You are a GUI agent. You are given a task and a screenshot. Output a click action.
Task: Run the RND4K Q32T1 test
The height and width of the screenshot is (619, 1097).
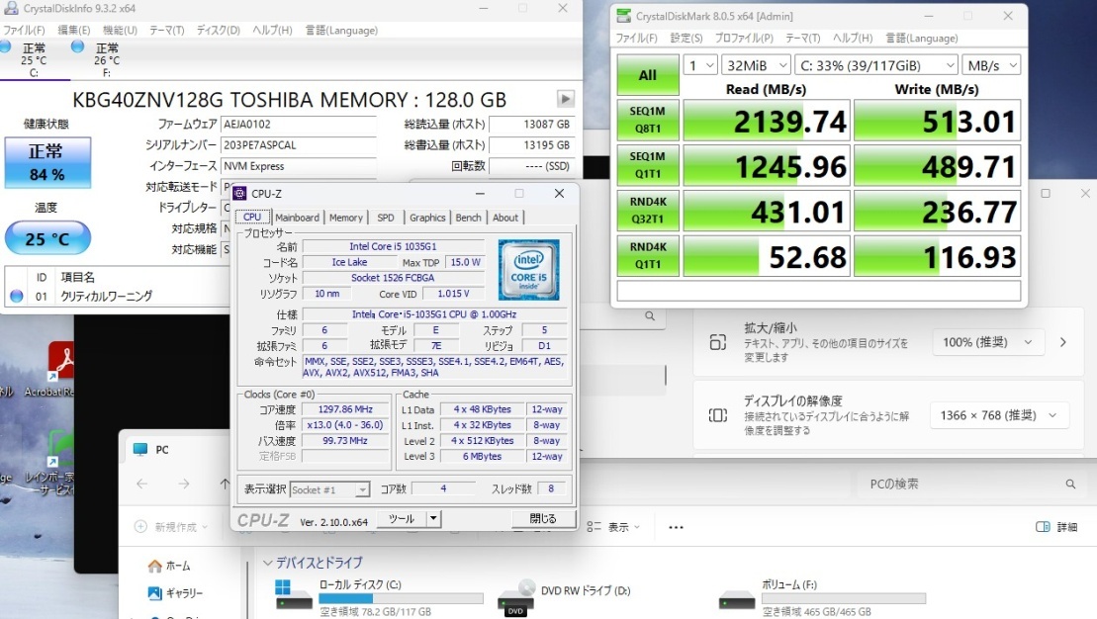tap(648, 211)
